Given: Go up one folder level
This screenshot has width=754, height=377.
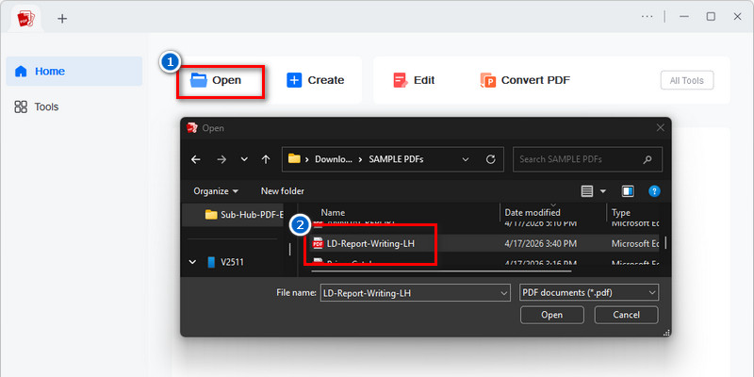Looking at the screenshot, I should click(266, 159).
